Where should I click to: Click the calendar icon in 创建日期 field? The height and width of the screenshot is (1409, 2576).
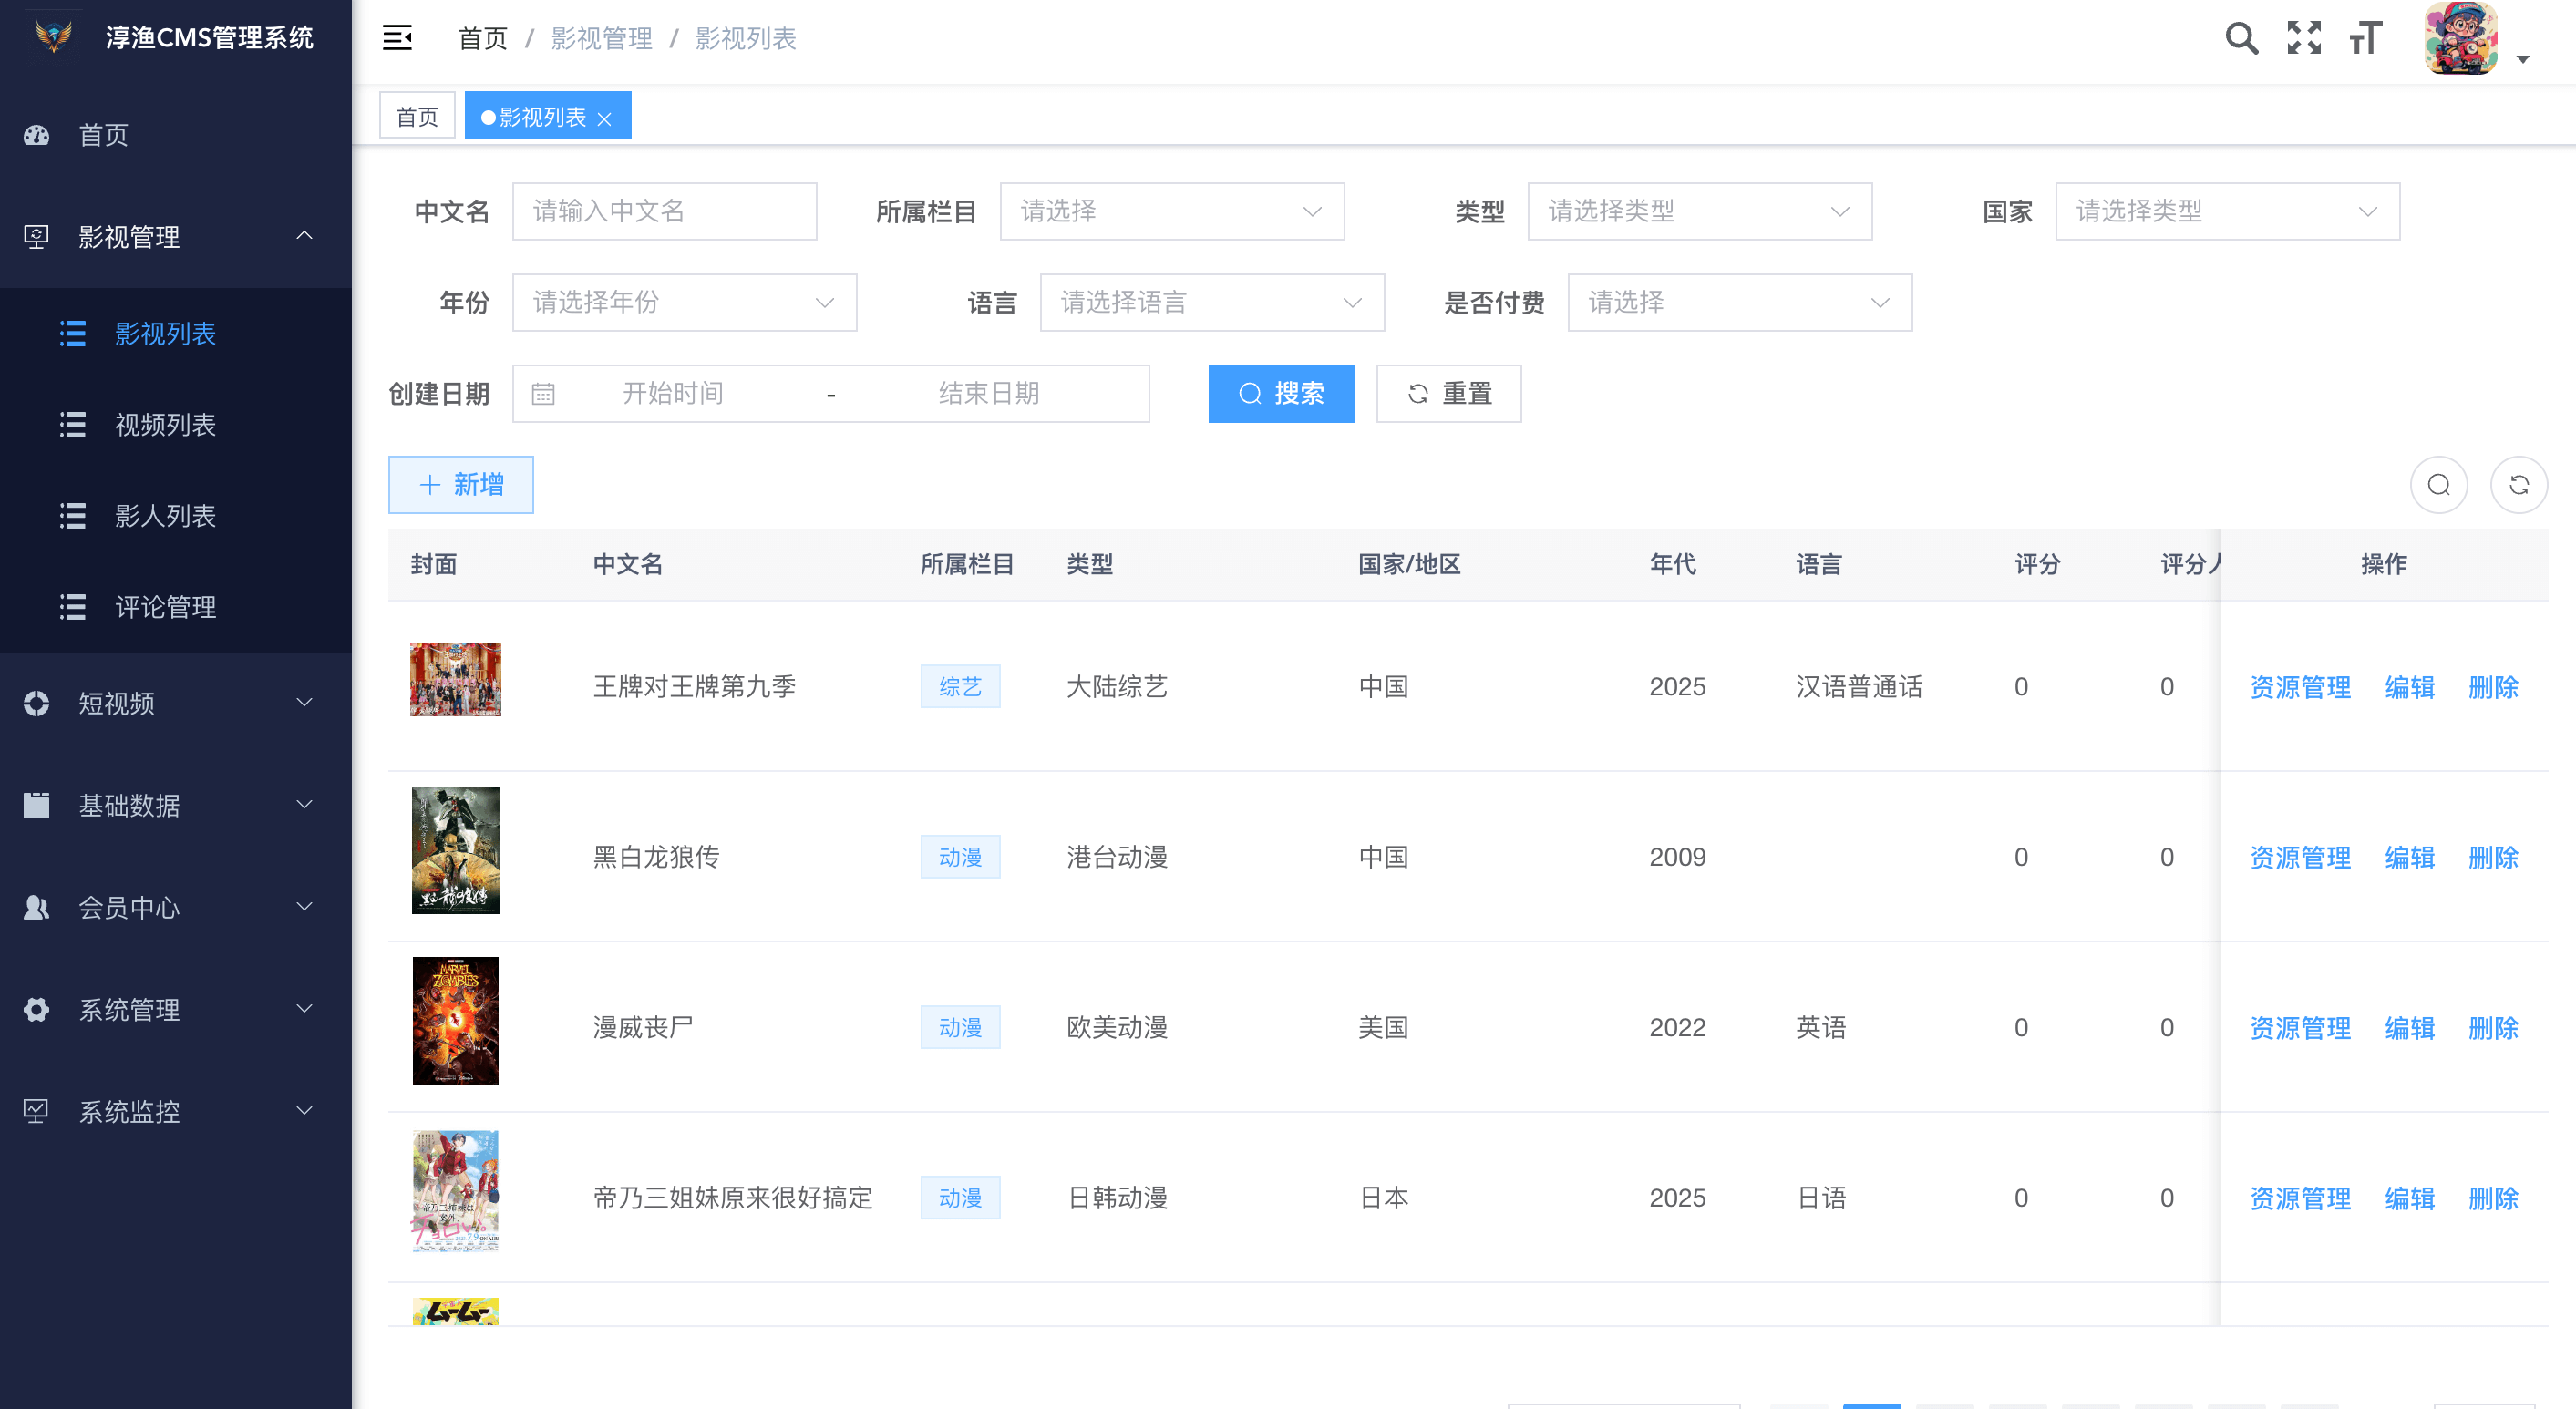coord(543,393)
